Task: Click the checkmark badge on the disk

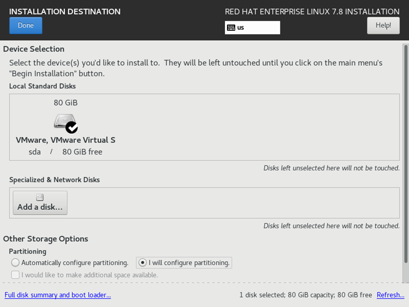Action: (72, 127)
